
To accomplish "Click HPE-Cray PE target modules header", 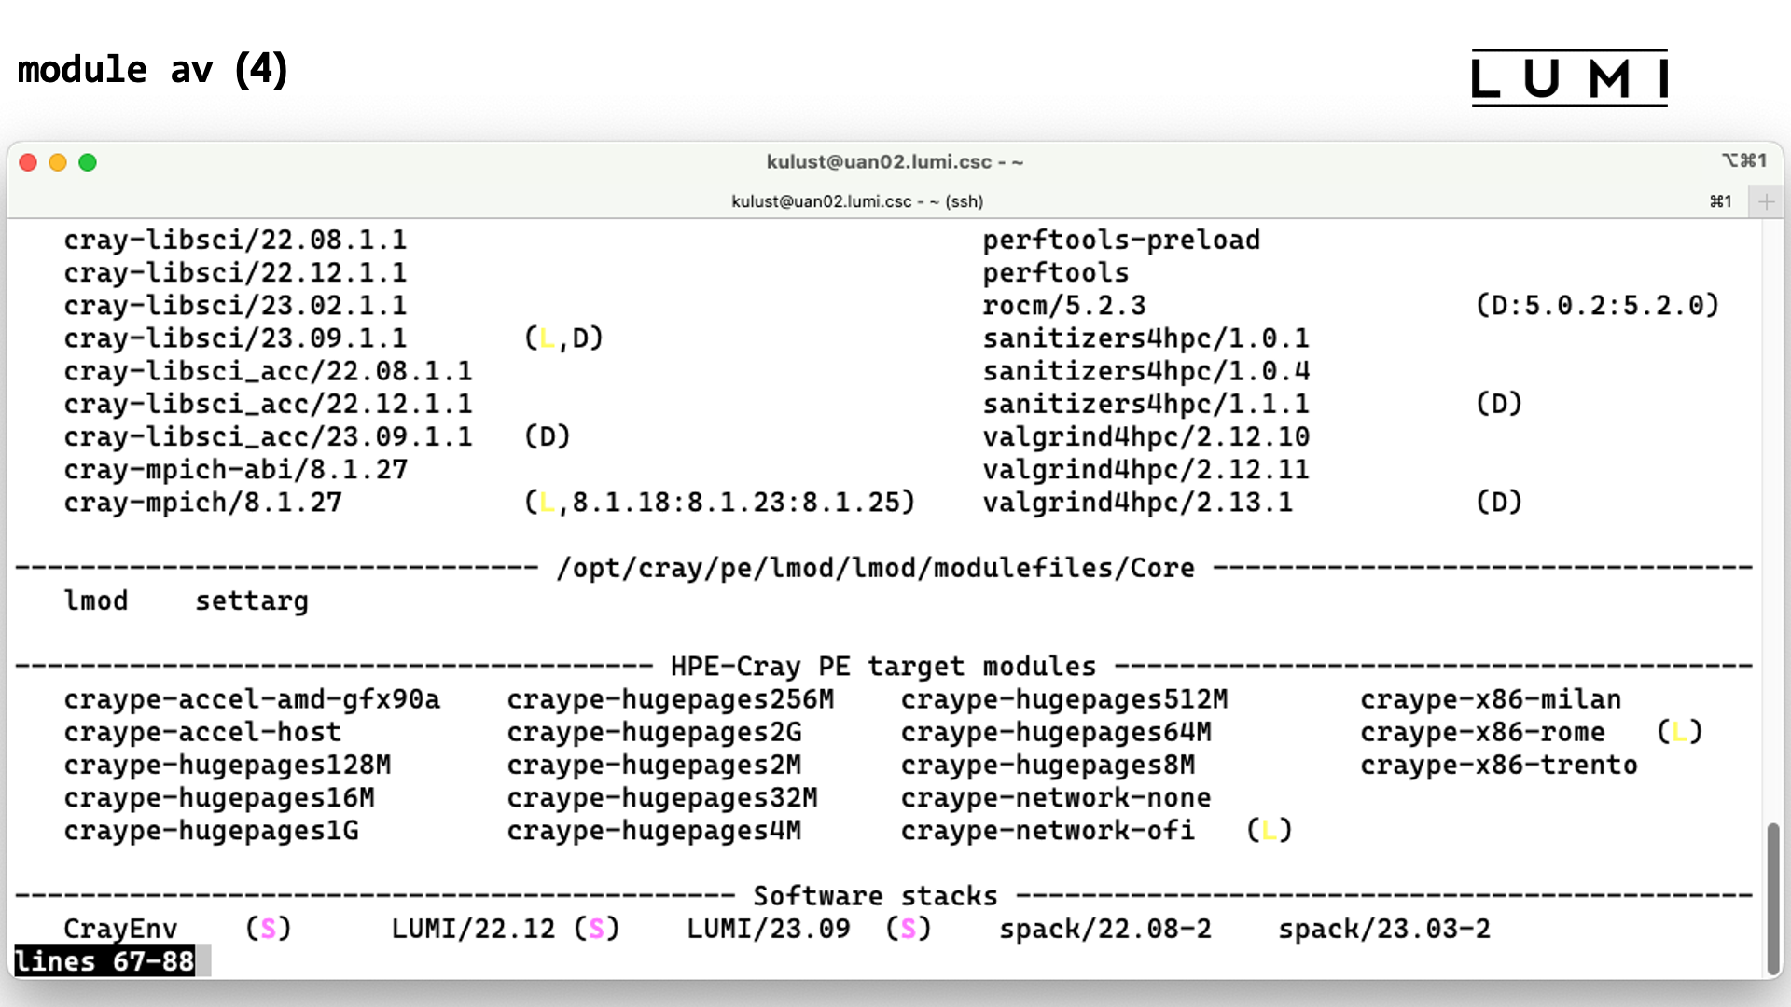I will click(883, 667).
